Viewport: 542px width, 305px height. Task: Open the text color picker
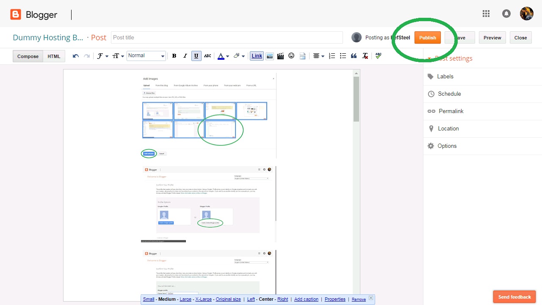[x=223, y=56]
